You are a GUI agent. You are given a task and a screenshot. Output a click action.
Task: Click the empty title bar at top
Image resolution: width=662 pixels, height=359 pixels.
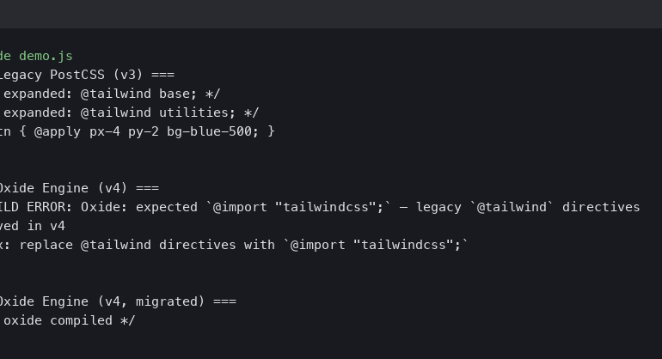click(331, 14)
